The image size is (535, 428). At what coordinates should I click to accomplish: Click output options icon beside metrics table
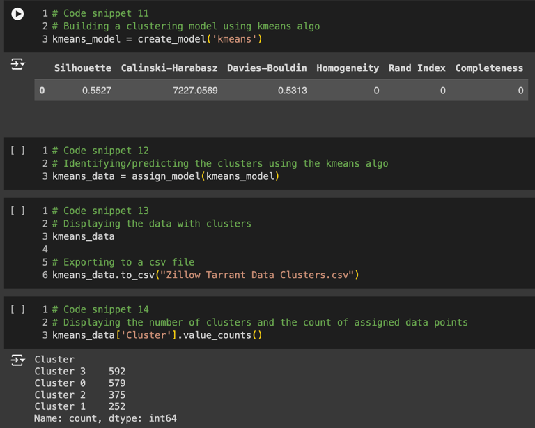click(17, 65)
